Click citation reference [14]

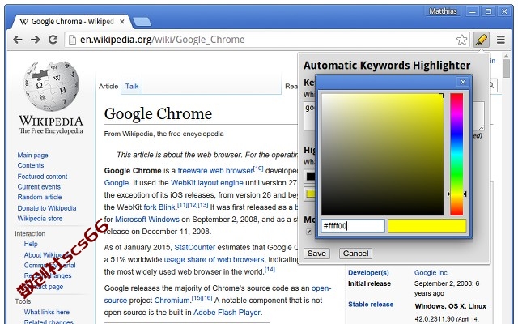pyautogui.click(x=270, y=270)
